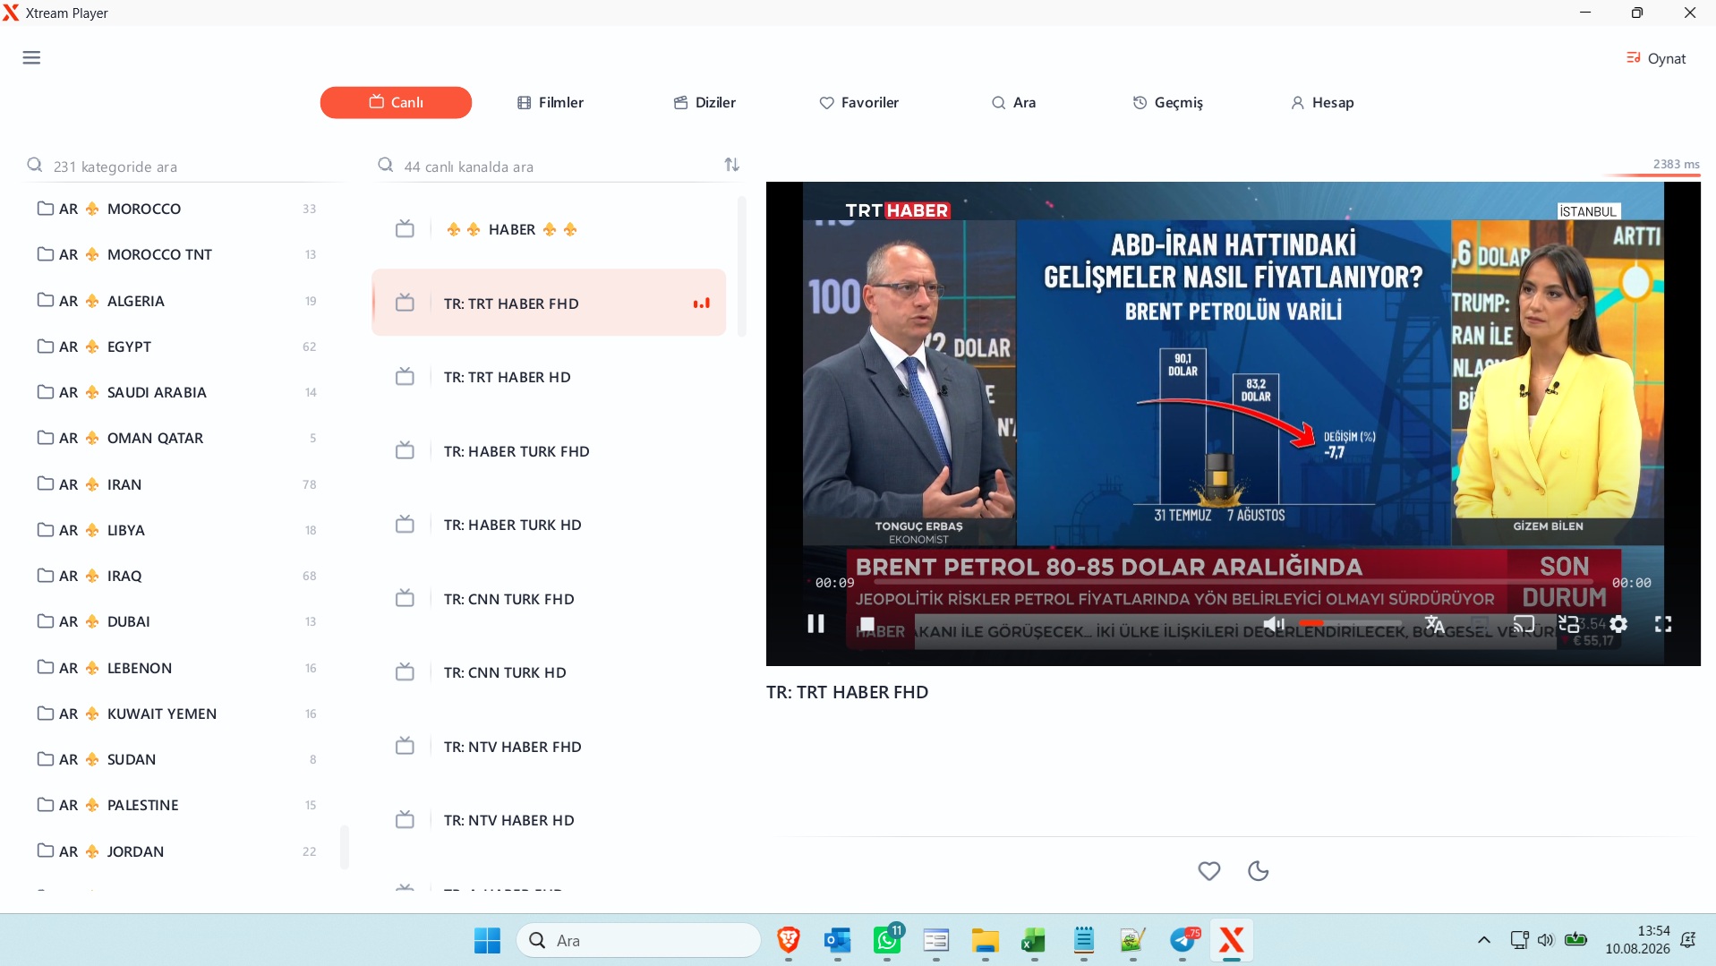This screenshot has width=1716, height=966.
Task: Show hidden system tray icons
Action: pos(1483,940)
